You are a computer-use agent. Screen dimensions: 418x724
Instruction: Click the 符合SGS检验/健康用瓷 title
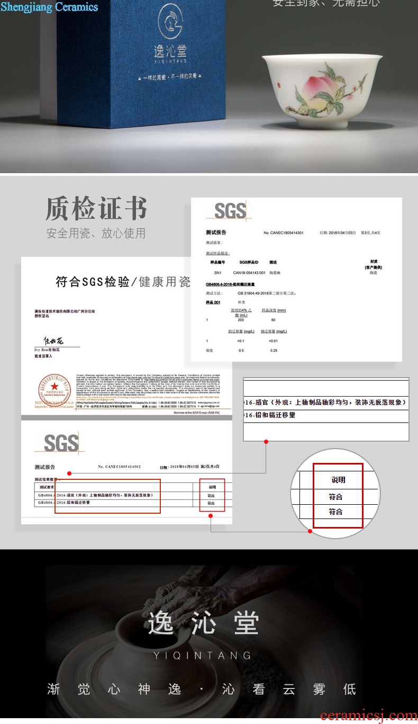click(x=123, y=282)
